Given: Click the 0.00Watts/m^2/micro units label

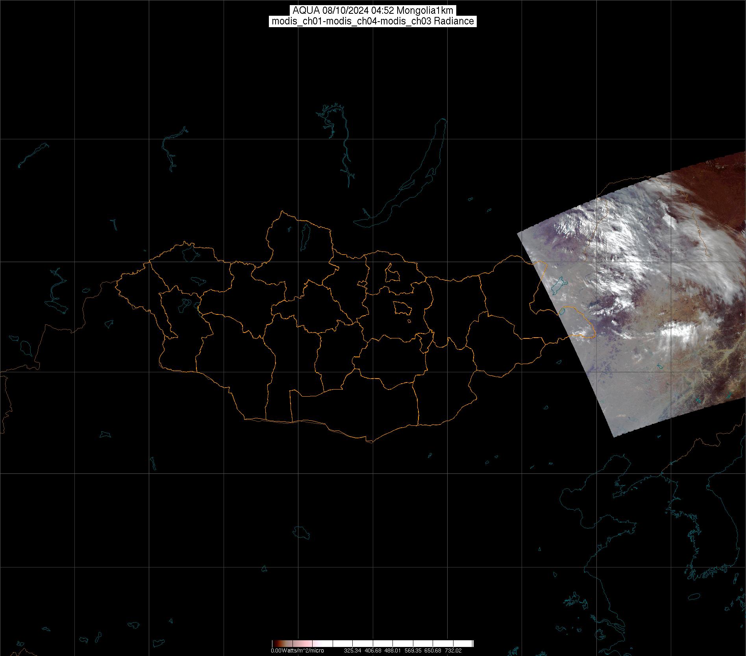Looking at the screenshot, I should pyautogui.click(x=297, y=650).
